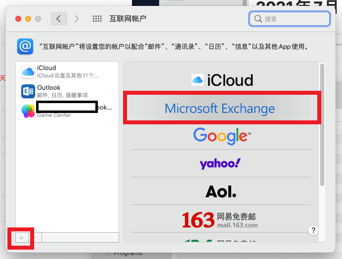Click the Outlook Exchange account icon
Viewport: 342px width, 259px height.
click(x=28, y=91)
